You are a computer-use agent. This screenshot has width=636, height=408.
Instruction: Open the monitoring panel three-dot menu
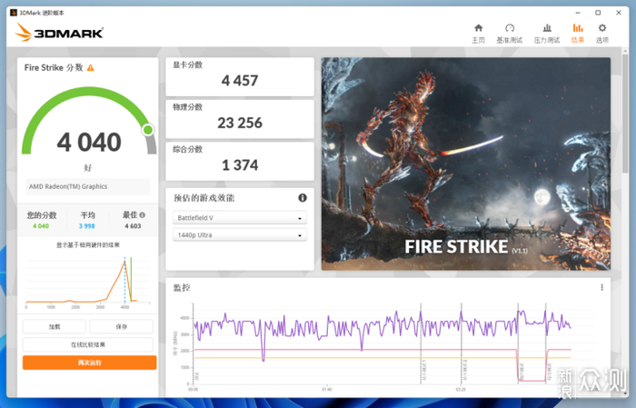pos(601,287)
